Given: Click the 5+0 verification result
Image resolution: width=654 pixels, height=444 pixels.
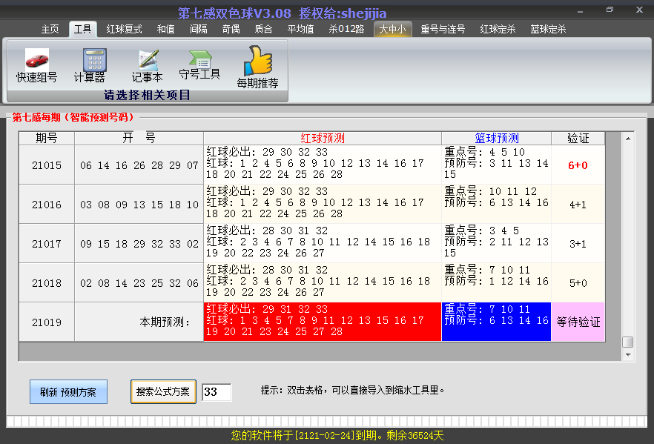Looking at the screenshot, I should pos(578,282).
